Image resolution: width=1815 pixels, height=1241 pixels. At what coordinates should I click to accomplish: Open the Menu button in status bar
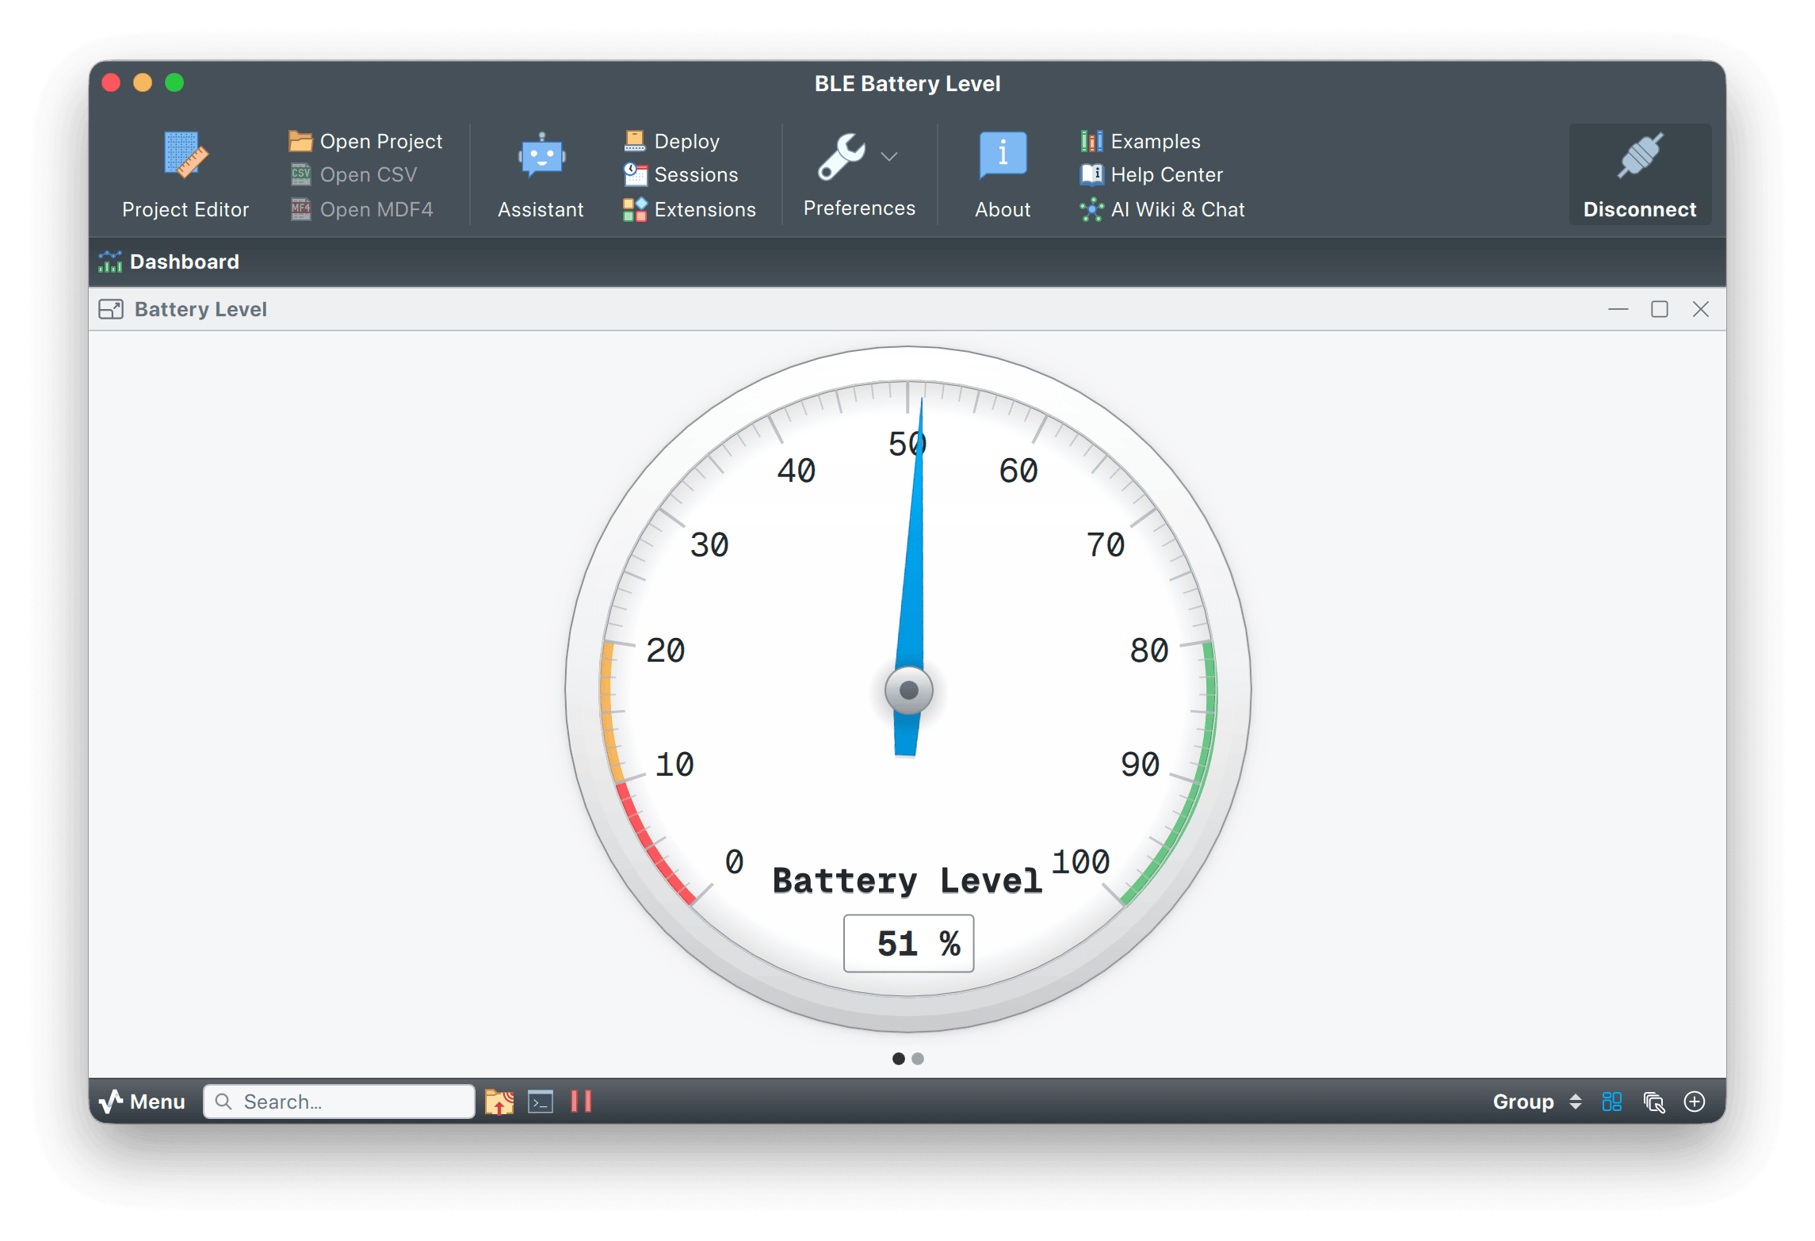pyautogui.click(x=142, y=1101)
